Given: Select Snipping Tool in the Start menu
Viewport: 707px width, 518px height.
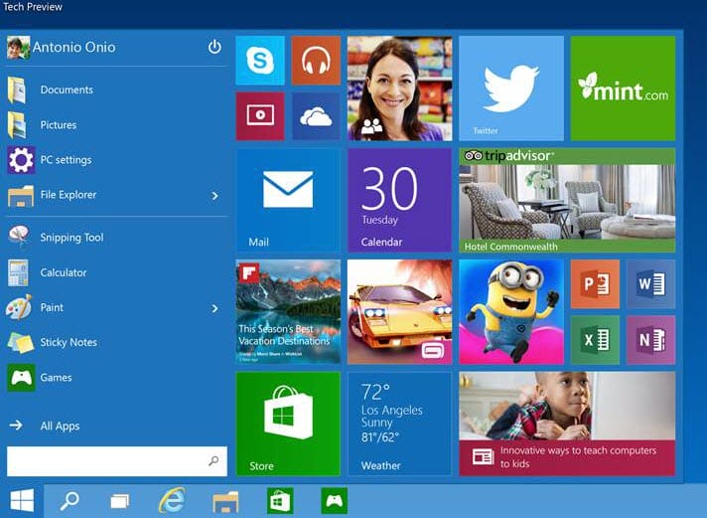Looking at the screenshot, I should pos(71,238).
